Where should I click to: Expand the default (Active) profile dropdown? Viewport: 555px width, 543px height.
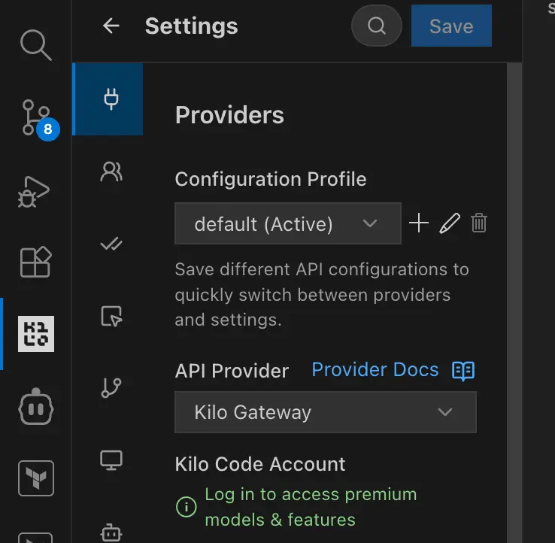click(x=288, y=223)
